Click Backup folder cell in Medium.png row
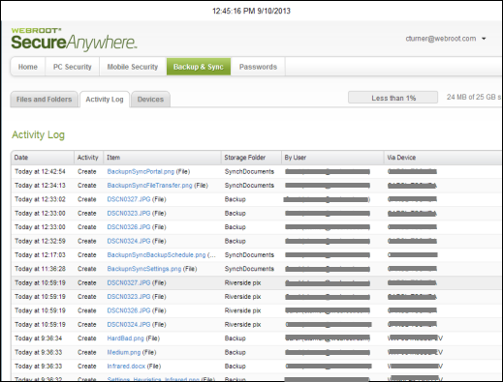This screenshot has height=382, width=503. pyautogui.click(x=235, y=352)
